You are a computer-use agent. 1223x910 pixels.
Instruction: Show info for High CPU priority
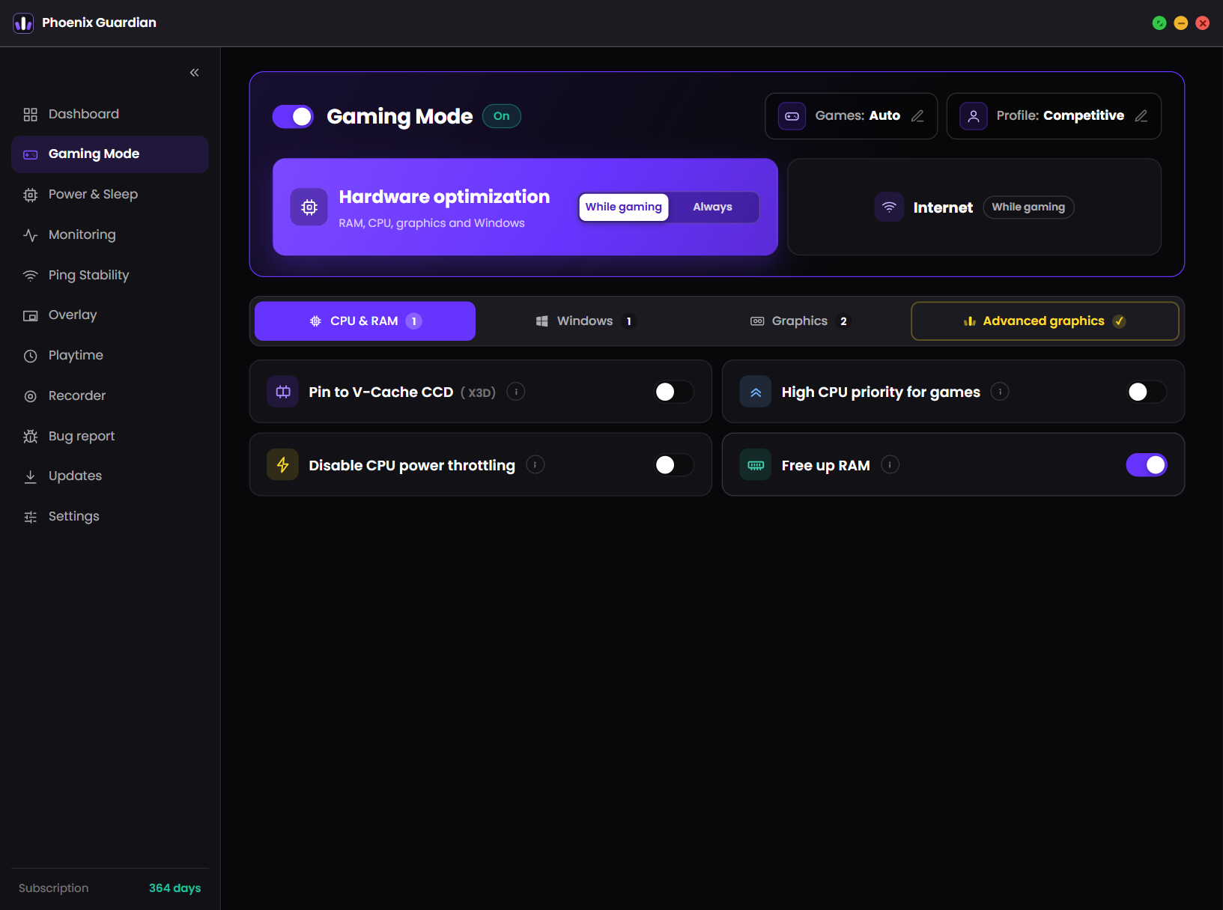(1000, 392)
